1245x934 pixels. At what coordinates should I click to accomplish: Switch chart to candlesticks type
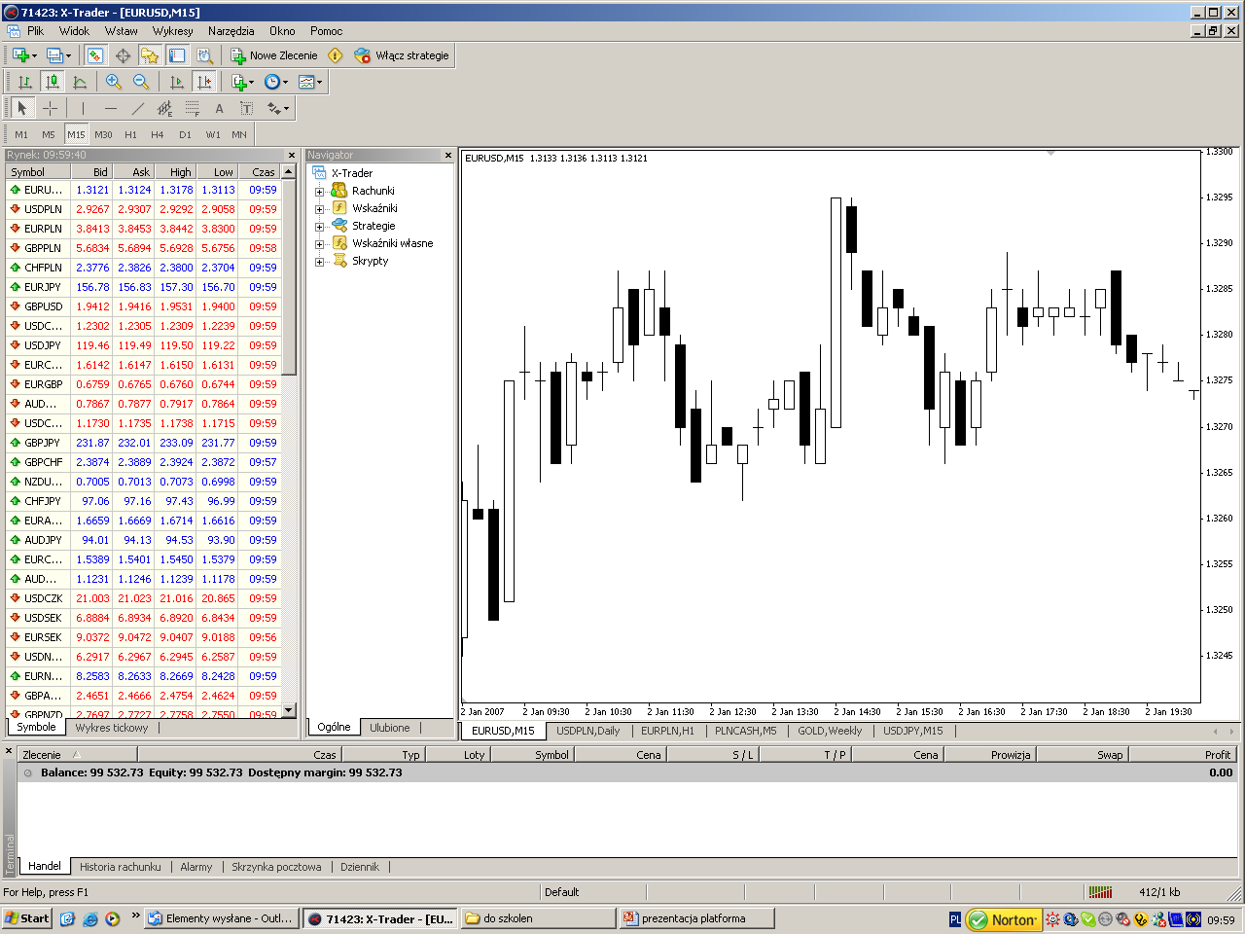point(53,82)
